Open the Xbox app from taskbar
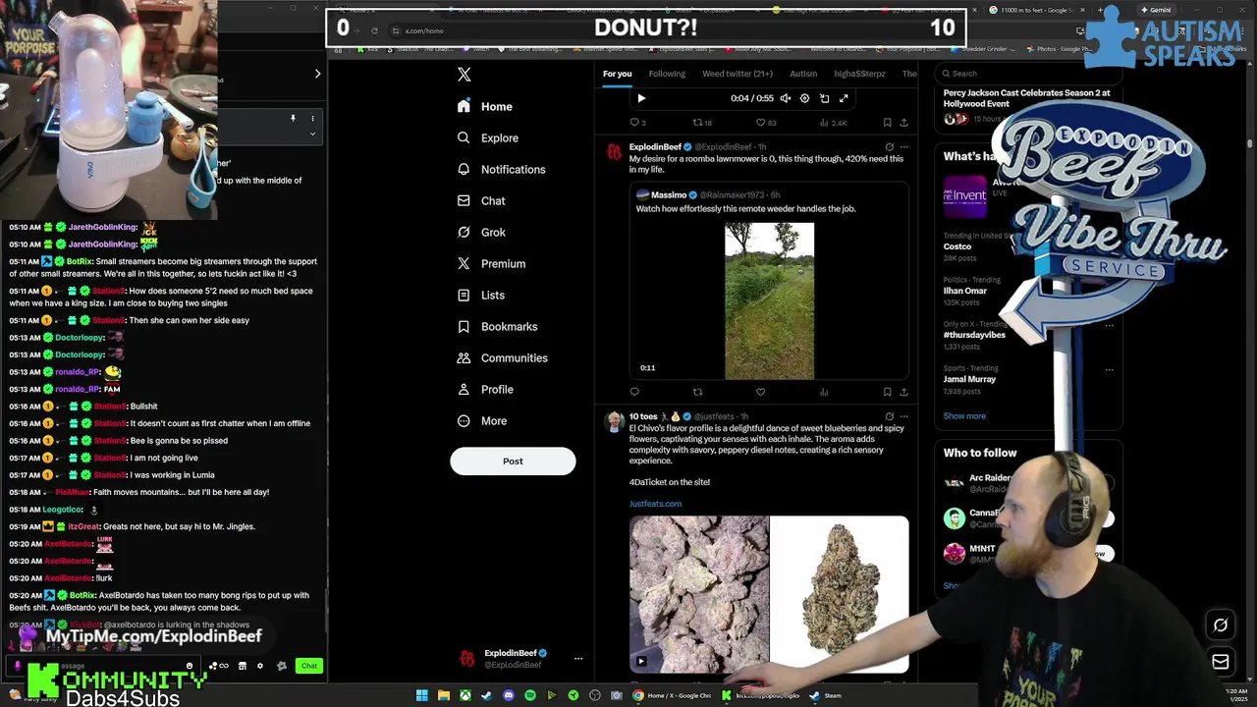The image size is (1257, 707). (x=465, y=695)
